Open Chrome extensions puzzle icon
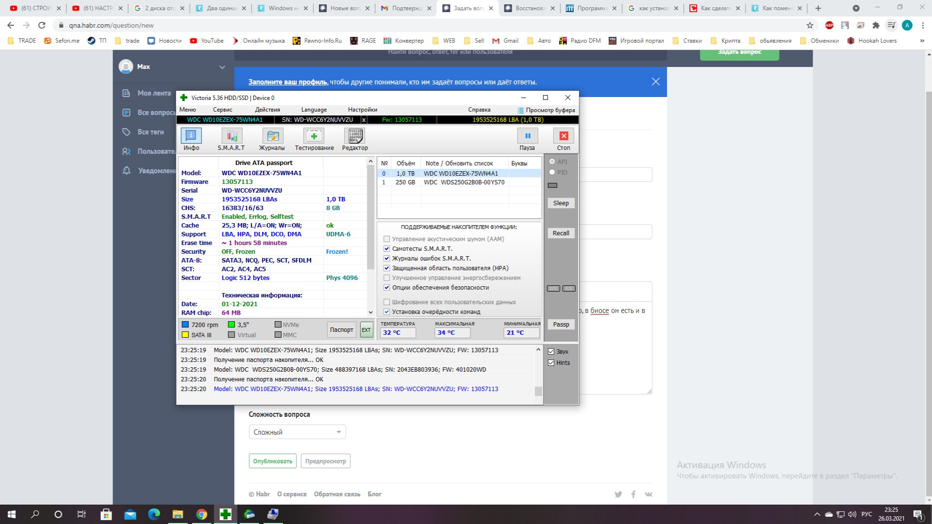 [876, 25]
